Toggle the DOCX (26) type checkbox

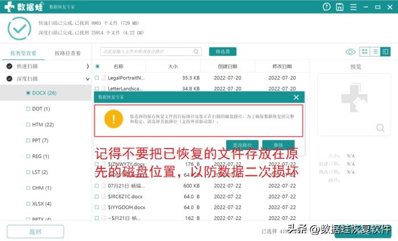click(x=28, y=93)
